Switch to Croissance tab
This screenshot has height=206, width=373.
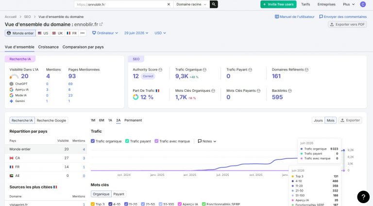click(48, 47)
